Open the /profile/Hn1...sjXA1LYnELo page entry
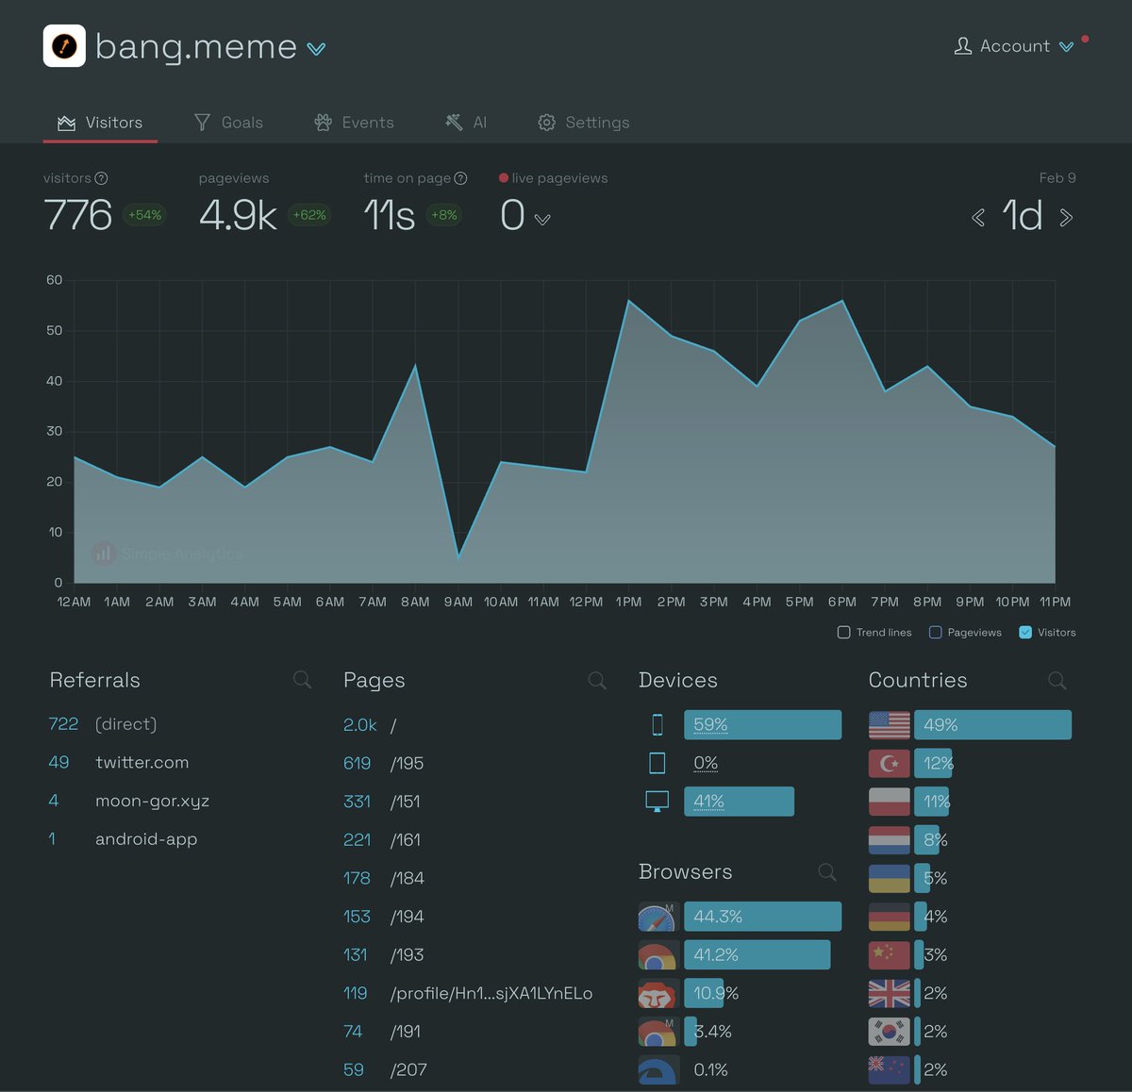This screenshot has width=1132, height=1092. coord(491,993)
